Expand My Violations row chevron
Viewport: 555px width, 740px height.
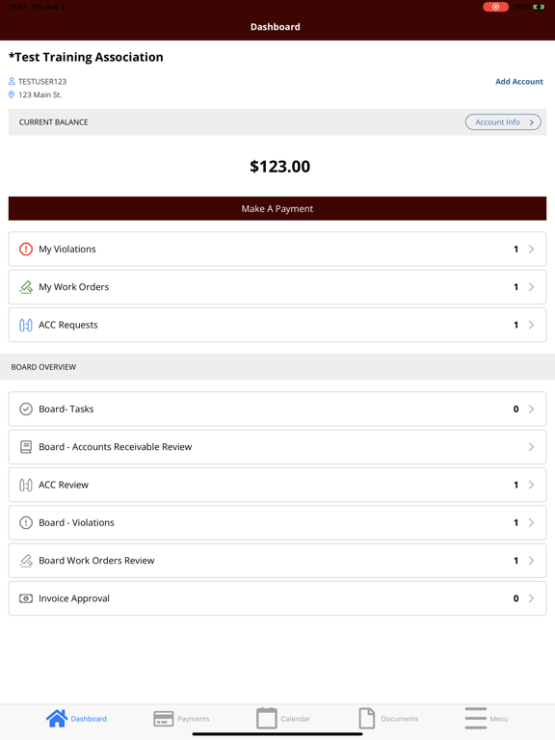click(x=531, y=249)
